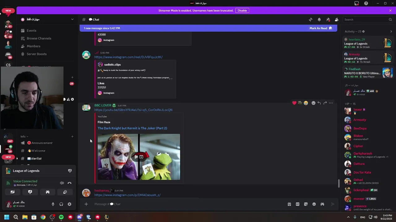
Task: Open the soundboard in voice controls
Action: point(65,192)
